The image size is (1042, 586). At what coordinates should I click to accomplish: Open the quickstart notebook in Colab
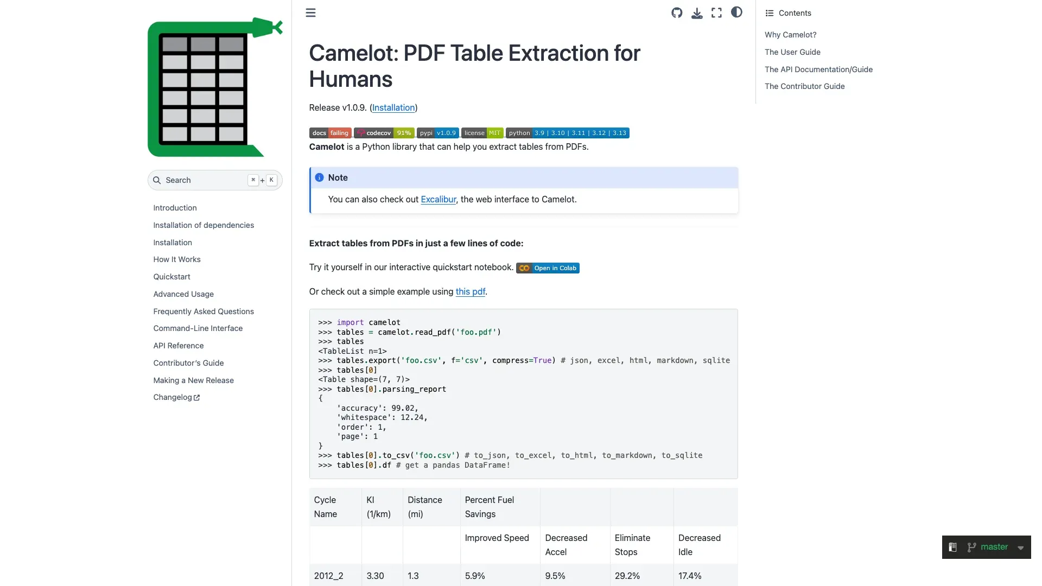coord(548,267)
